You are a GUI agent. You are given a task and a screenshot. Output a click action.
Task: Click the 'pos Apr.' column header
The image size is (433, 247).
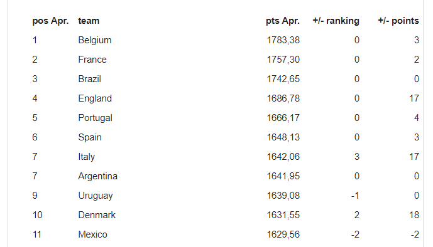(x=50, y=21)
